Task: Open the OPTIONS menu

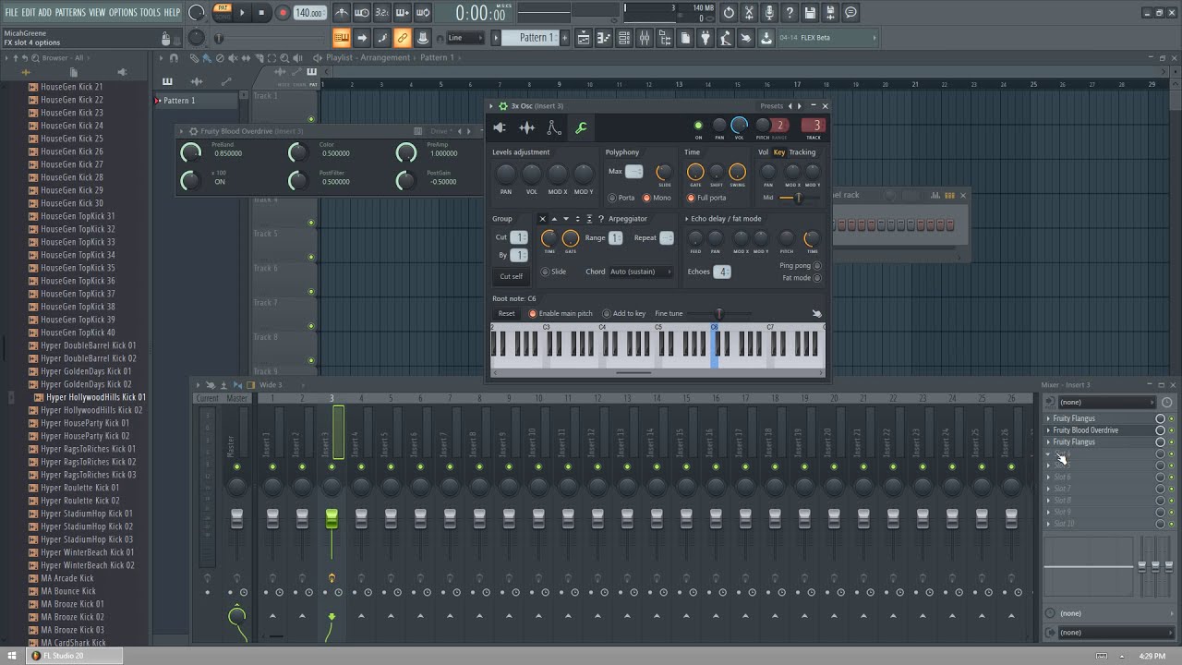Action: pos(123,12)
